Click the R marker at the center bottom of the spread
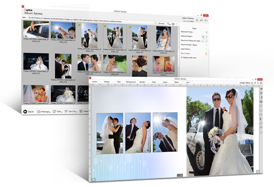The image size is (274, 187). pos(181,175)
